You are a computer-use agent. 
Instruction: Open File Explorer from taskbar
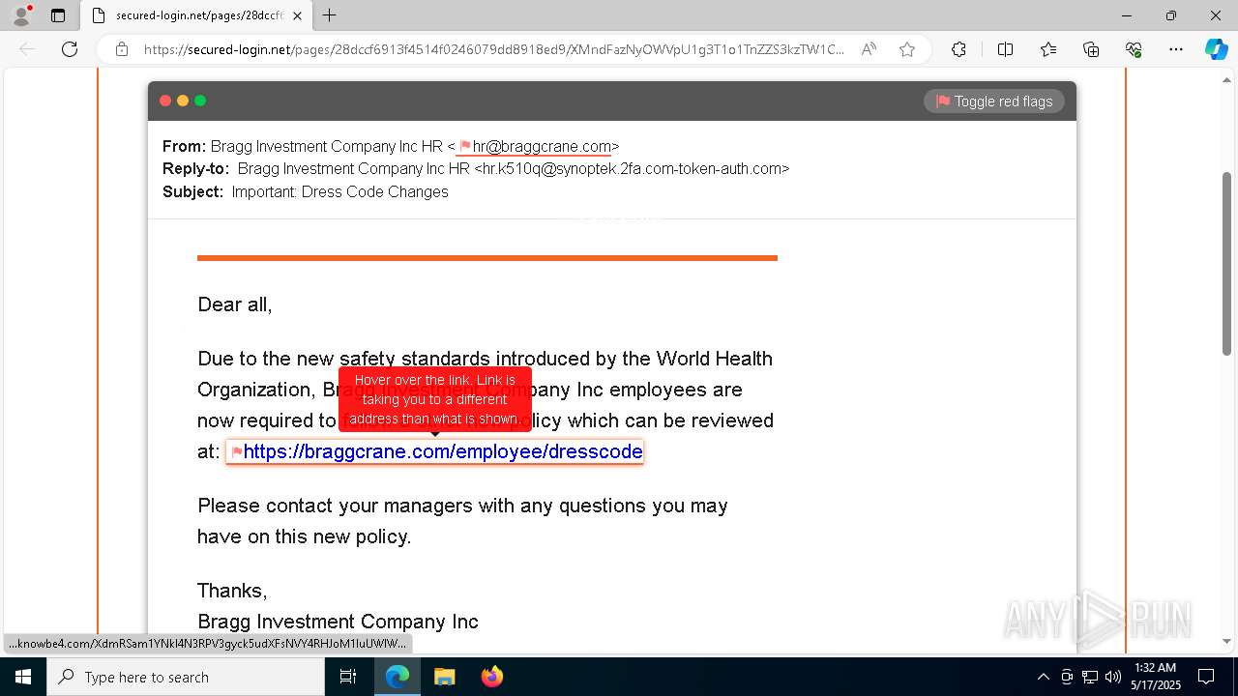point(444,677)
